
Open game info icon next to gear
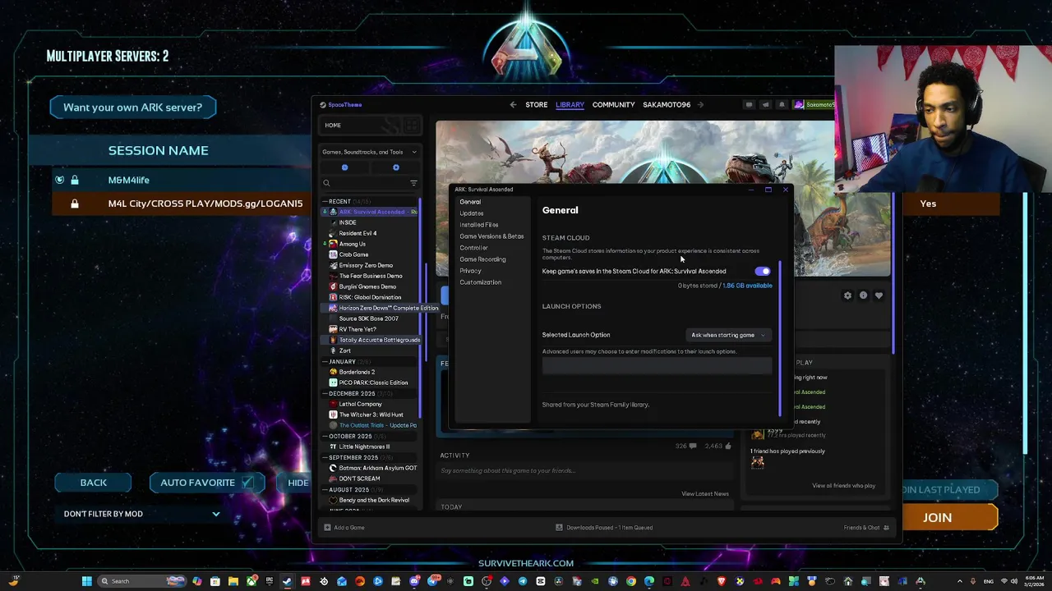(863, 295)
